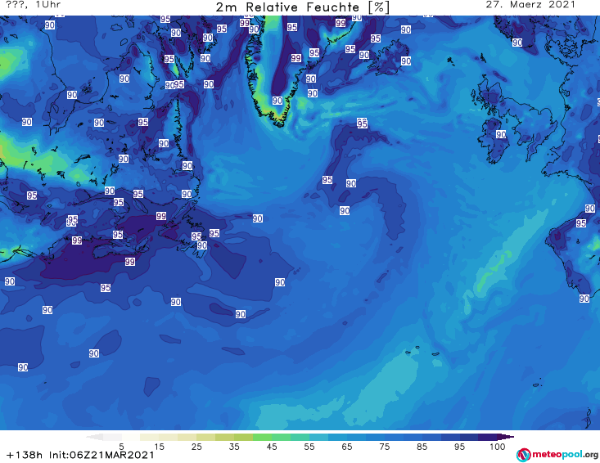Click the '75' tick label on the colorbar
The image size is (600, 463).
click(384, 447)
